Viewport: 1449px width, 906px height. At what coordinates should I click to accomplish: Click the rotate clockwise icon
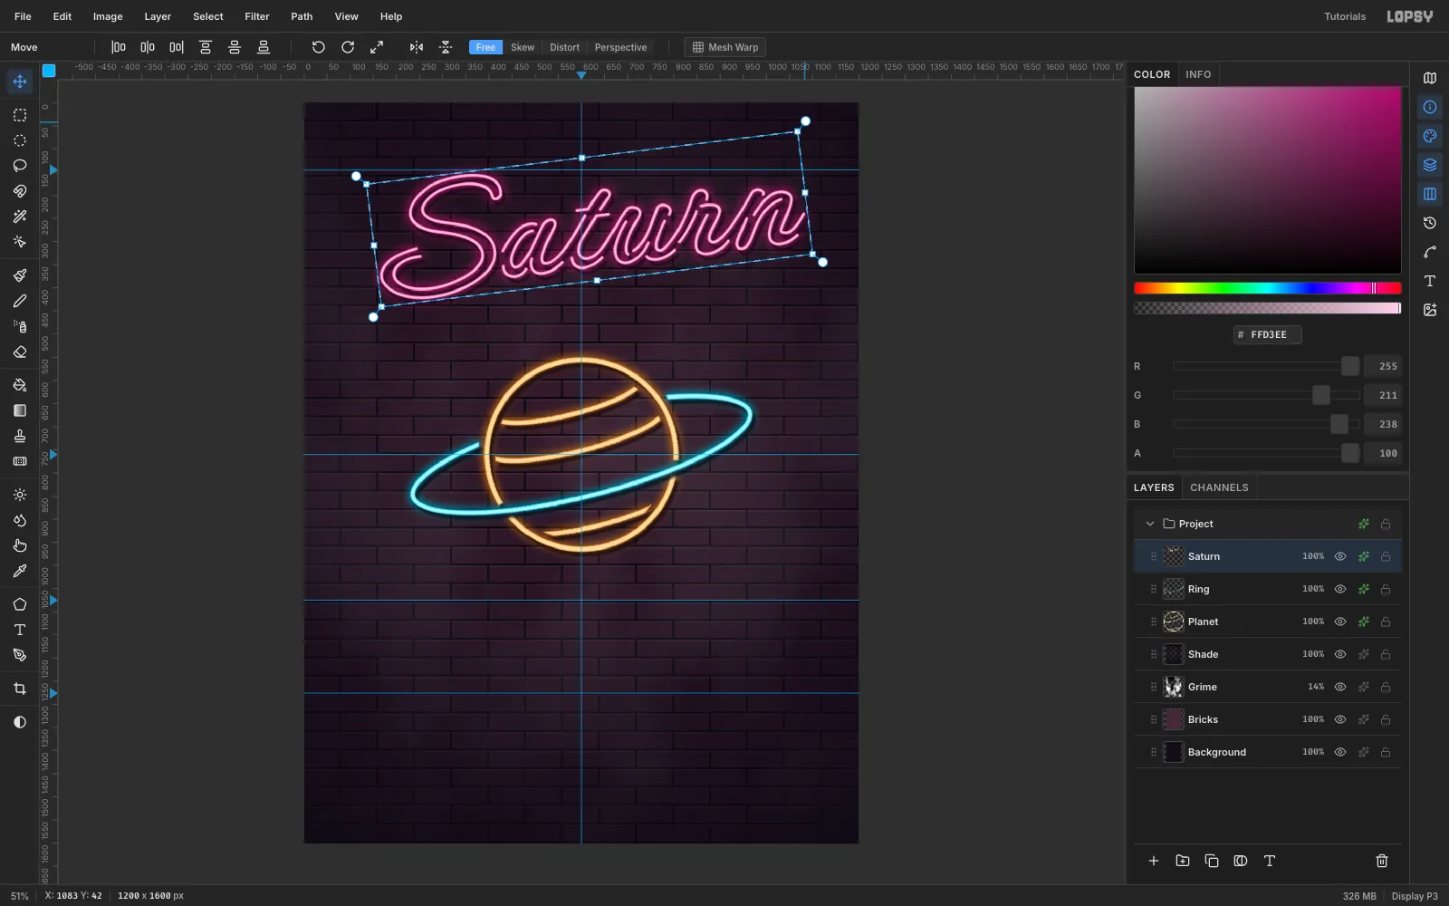348,47
